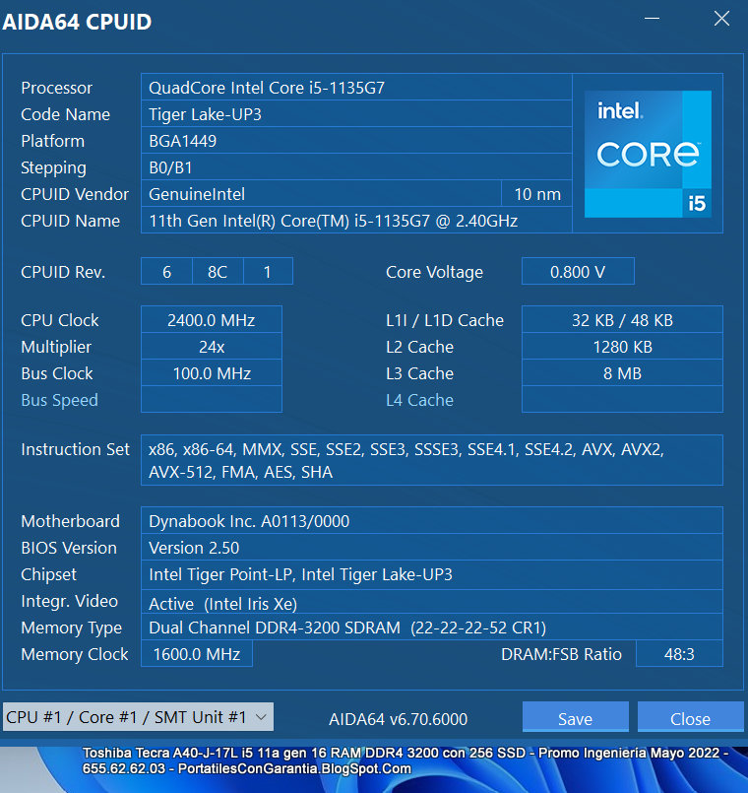This screenshot has height=793, width=748.
Task: Click the CPUID Rev. field showing 6
Action: click(x=166, y=272)
